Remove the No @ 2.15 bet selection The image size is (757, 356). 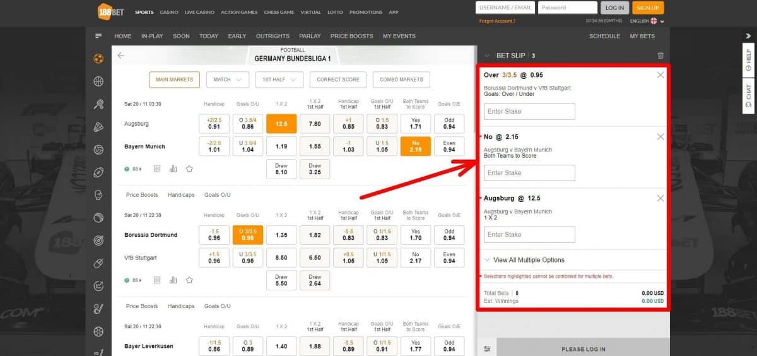point(660,136)
